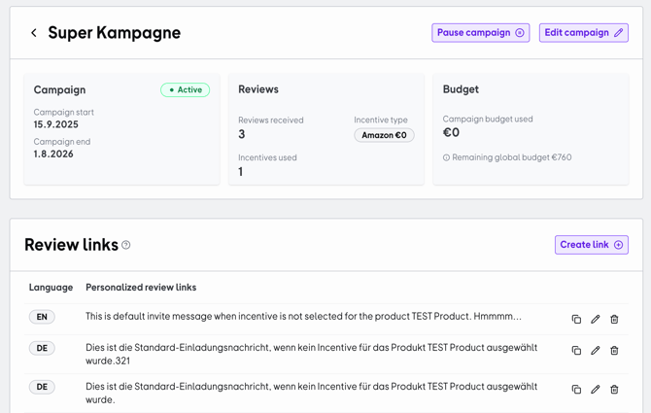Click the Language column header
This screenshot has height=413, width=651.
(x=51, y=288)
